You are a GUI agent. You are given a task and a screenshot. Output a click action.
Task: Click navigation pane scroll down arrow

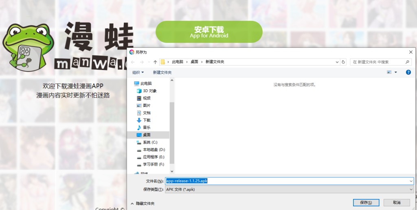coord(172,171)
